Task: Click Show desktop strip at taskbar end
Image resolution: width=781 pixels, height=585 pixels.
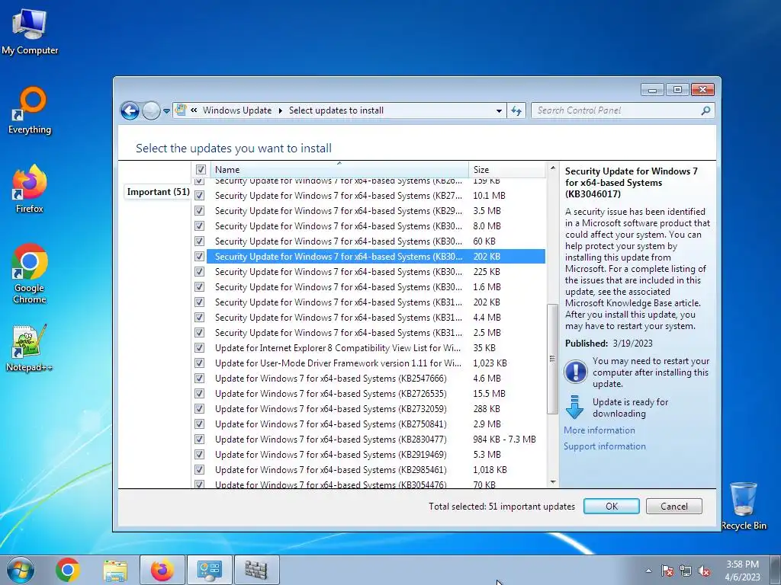Action: tap(775, 570)
